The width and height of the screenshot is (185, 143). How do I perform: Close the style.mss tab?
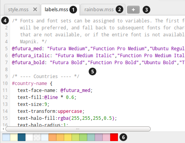pos(35,9)
